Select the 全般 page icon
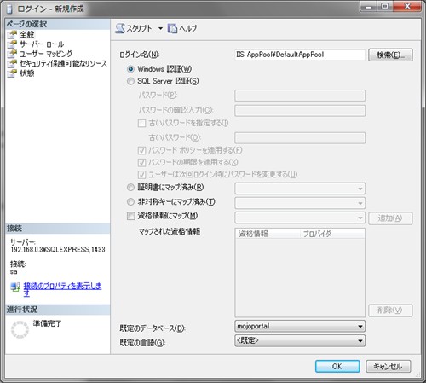Screen dimensions: 426x383 point(12,35)
